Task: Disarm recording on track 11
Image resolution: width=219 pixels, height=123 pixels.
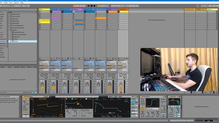Action: tap(121, 92)
